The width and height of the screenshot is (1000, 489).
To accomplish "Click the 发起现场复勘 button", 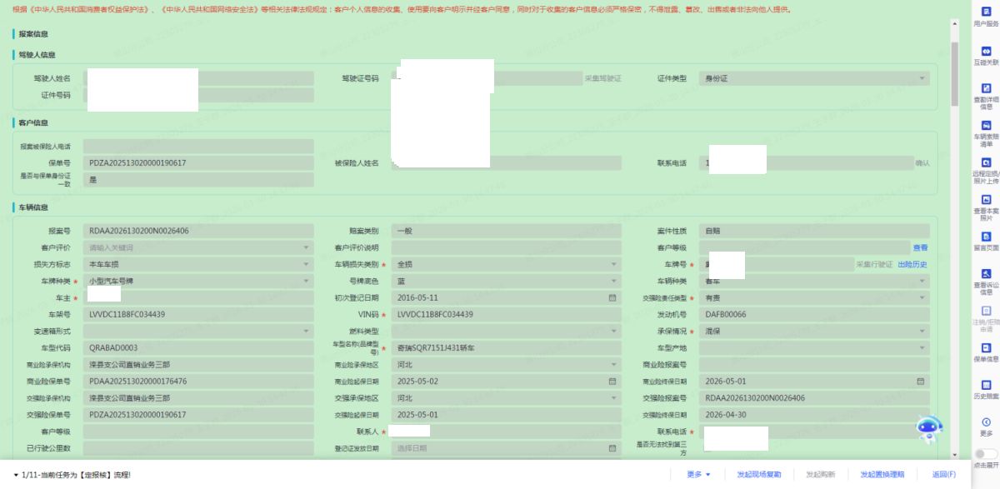I will (x=758, y=474).
